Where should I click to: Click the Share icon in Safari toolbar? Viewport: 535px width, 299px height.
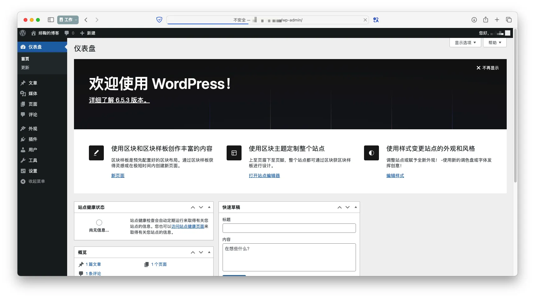pyautogui.click(x=486, y=20)
